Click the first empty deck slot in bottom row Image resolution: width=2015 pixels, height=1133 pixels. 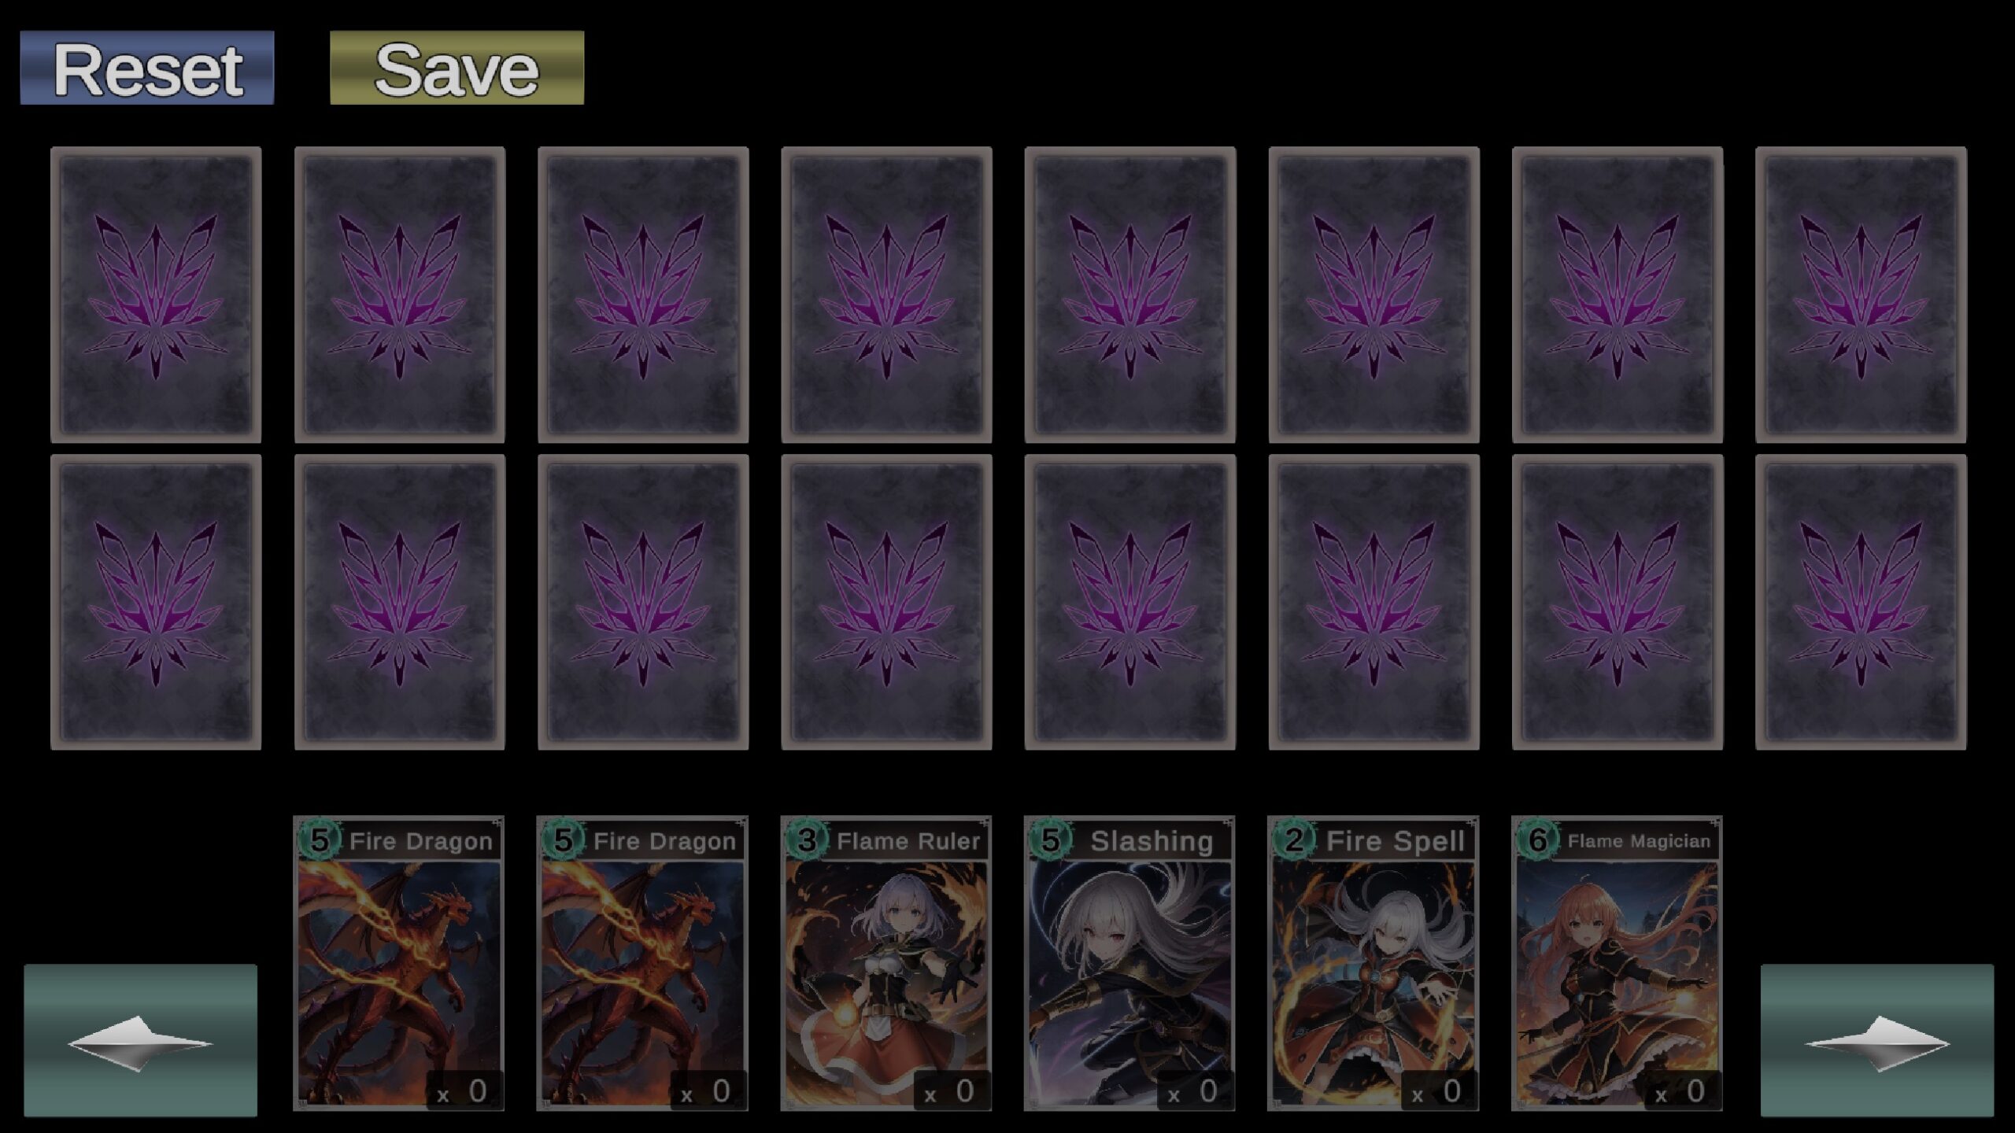click(156, 602)
